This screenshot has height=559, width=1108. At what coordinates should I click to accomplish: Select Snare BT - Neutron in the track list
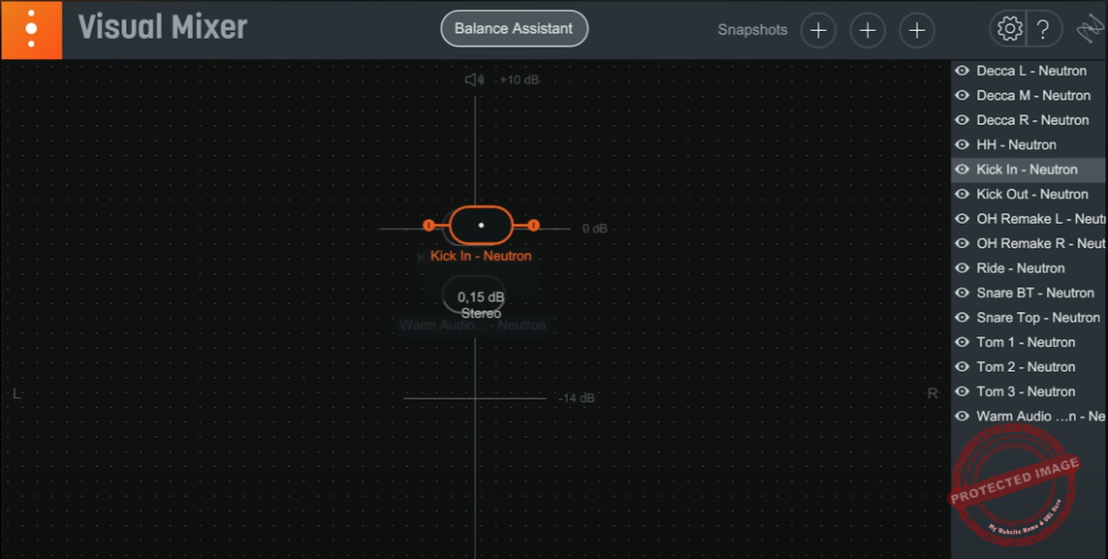pos(1035,293)
